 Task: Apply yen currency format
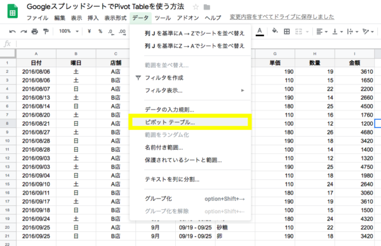90,31
